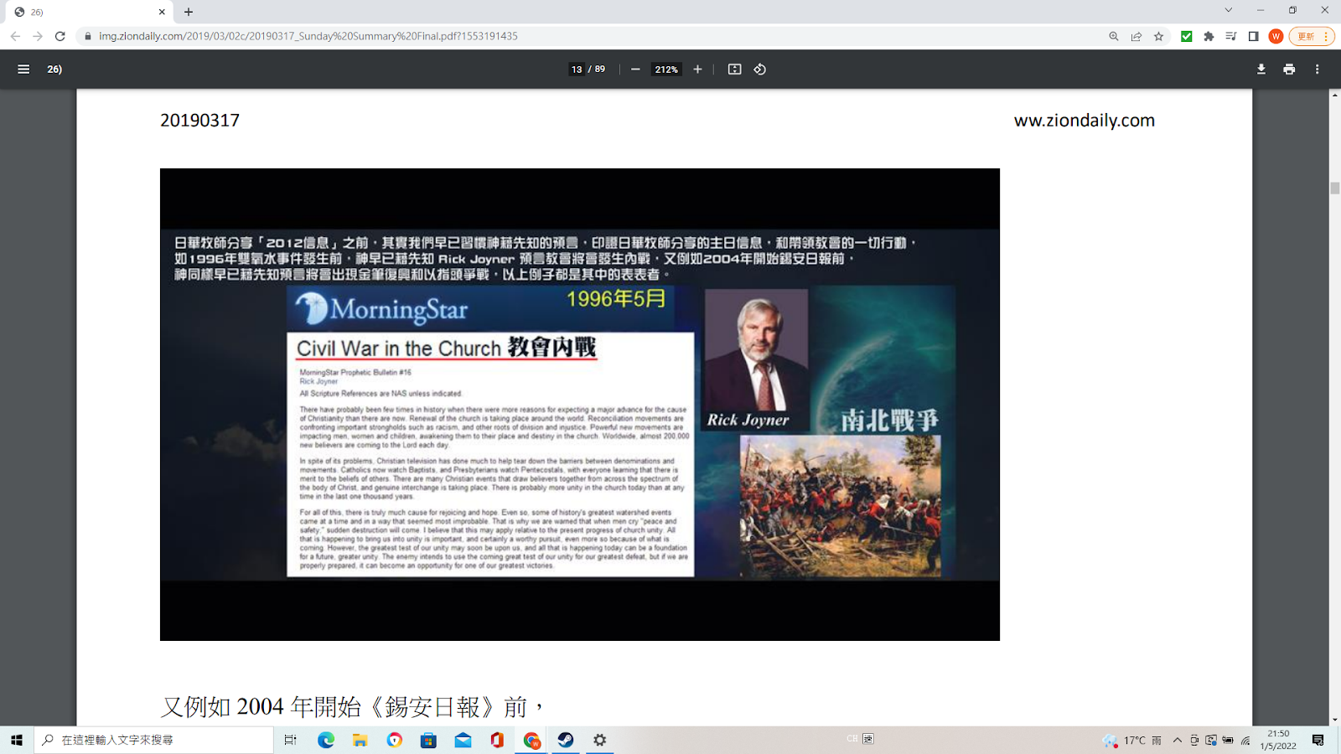The width and height of the screenshot is (1341, 754).
Task: Click the text line 又例如 2004 年開始《錫安日報》前
Action: (x=352, y=706)
